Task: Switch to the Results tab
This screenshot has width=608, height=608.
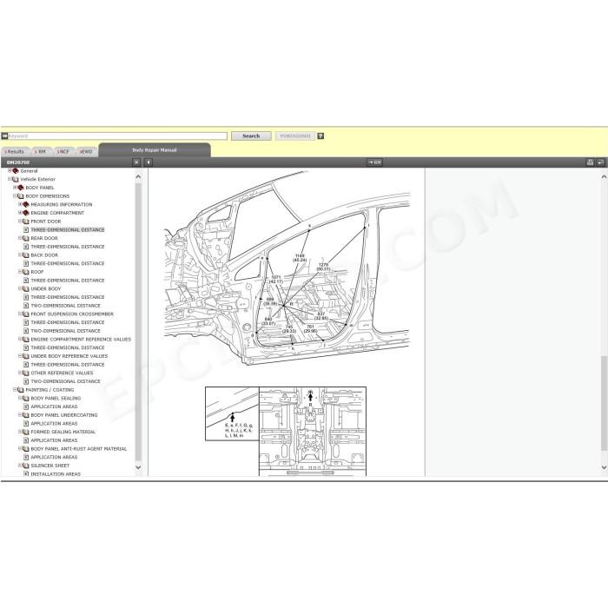Action: pyautogui.click(x=15, y=152)
